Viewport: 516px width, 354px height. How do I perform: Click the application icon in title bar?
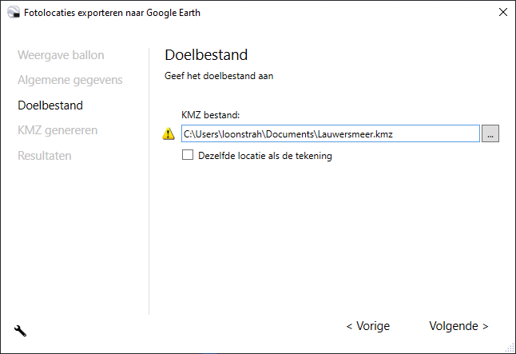(x=13, y=12)
